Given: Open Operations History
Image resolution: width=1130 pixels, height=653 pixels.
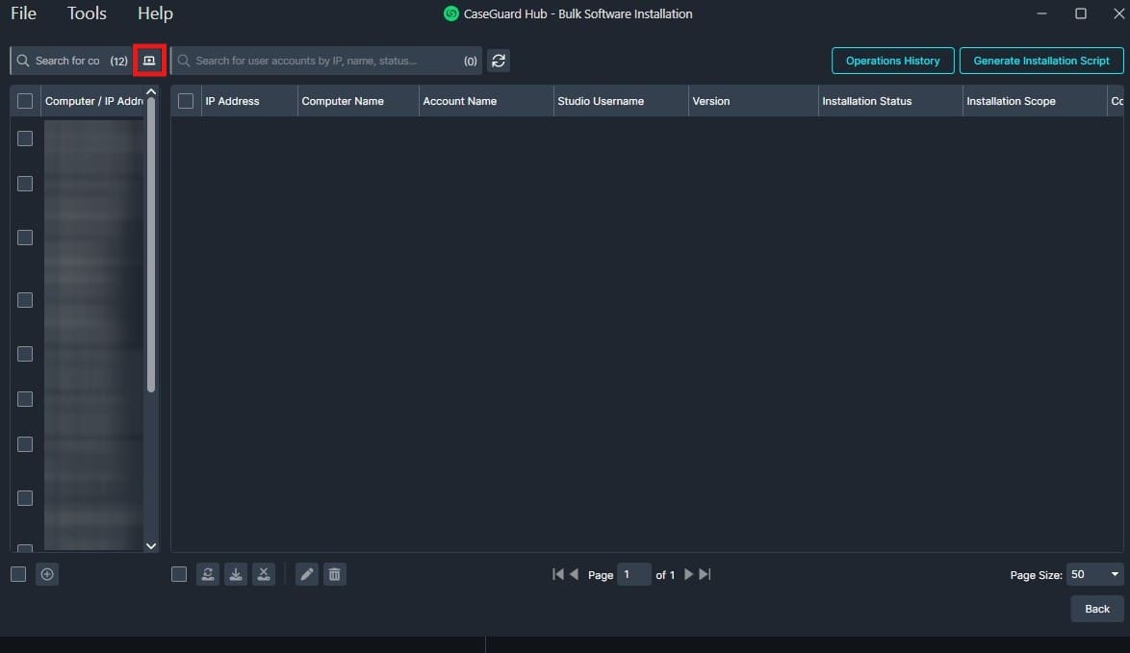Looking at the screenshot, I should click(892, 60).
